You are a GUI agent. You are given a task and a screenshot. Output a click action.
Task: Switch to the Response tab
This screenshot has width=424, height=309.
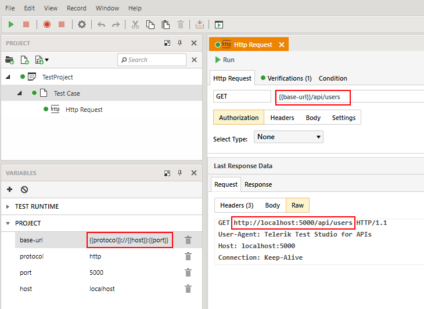click(258, 184)
